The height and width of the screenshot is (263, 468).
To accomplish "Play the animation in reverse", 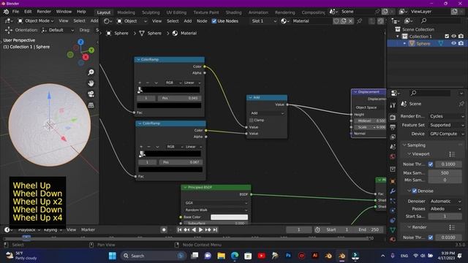I will coord(194,229).
